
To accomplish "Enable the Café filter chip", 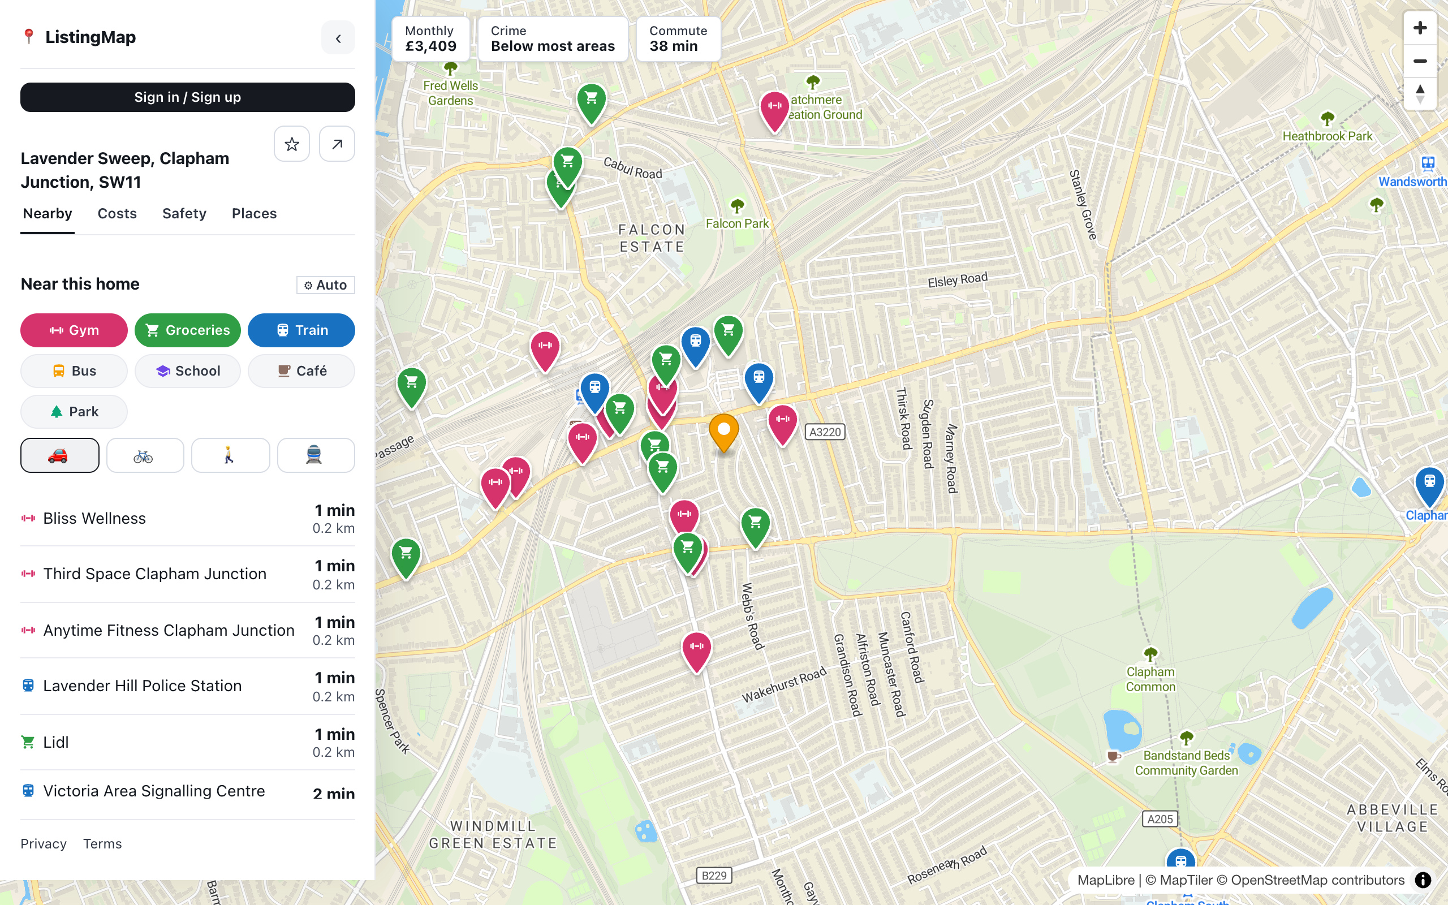I will click(301, 371).
